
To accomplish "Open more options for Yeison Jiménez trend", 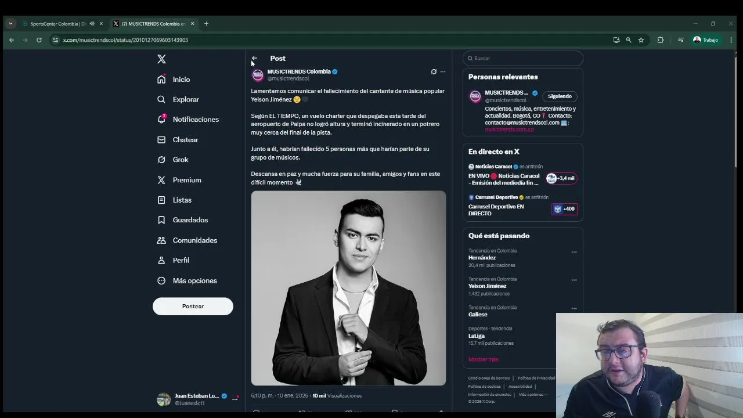I will point(574,280).
